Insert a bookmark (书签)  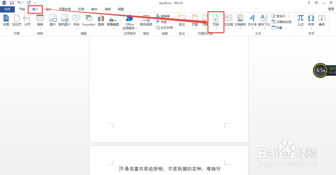(x=162, y=22)
